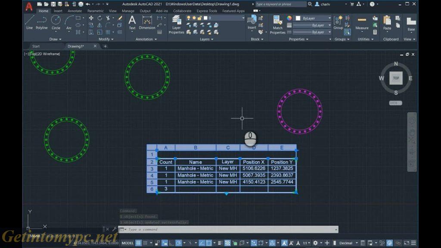Screen dimensions: 441x248
Task: Insert a Table from Annotation panel
Action: [159, 32]
